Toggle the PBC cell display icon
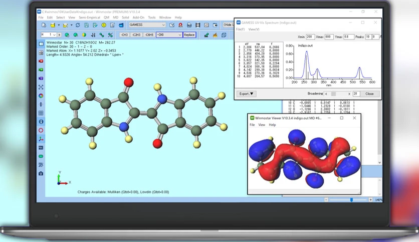This screenshot has height=242, width=419. (x=41, y=147)
